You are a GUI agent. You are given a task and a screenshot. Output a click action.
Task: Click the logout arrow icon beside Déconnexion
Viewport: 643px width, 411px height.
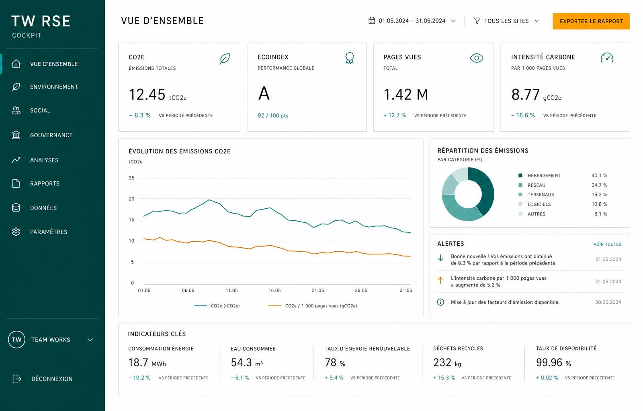[x=17, y=378]
